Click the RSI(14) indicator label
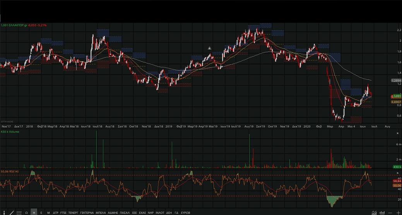The image size is (402, 215). click(x=13, y=171)
